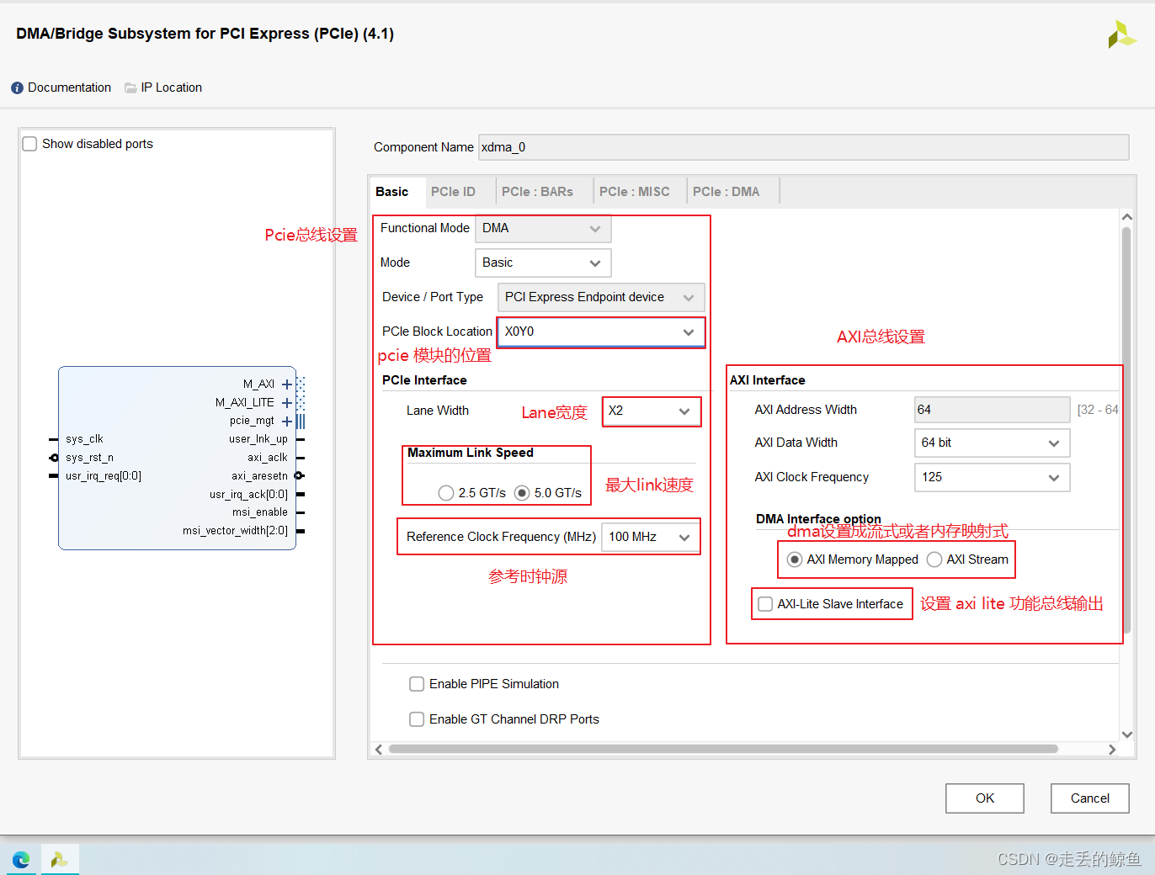Enable PIPE Simulation checkbox

pyautogui.click(x=417, y=684)
